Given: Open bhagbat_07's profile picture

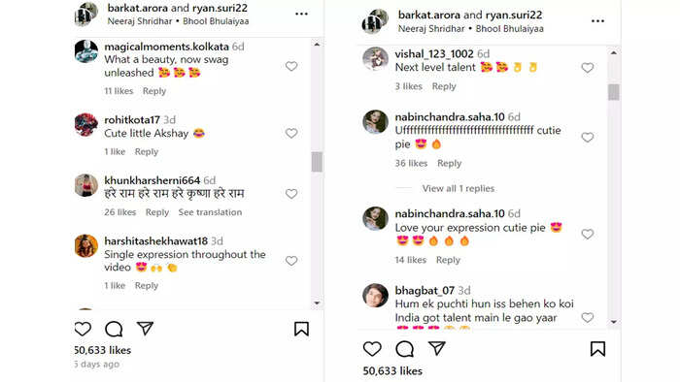Looking at the screenshot, I should point(375,296).
